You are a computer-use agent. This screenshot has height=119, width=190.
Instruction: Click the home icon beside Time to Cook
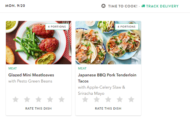103,6
